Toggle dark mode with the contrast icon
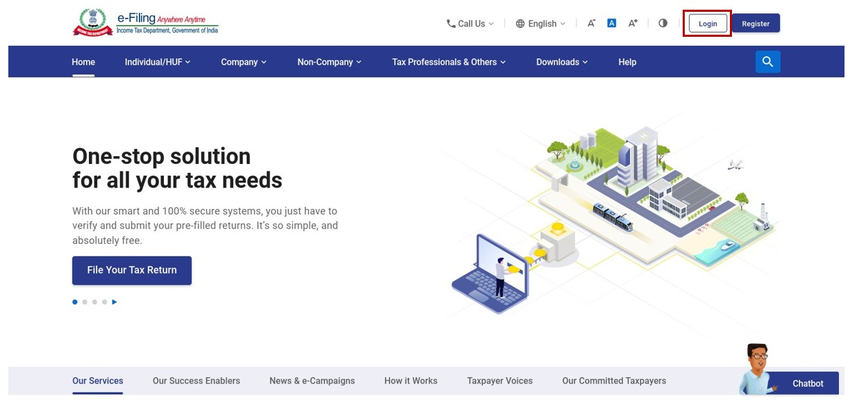This screenshot has width=857, height=414. (x=662, y=23)
